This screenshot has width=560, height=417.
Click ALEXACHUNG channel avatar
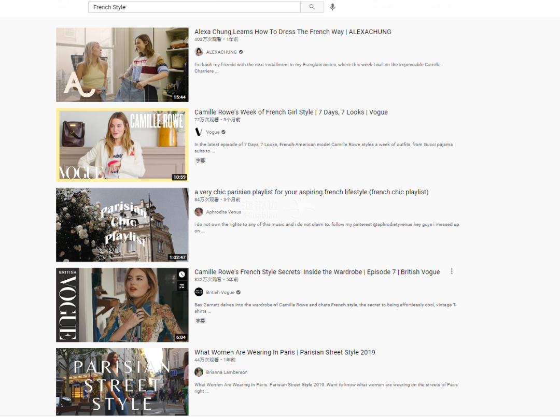point(199,52)
